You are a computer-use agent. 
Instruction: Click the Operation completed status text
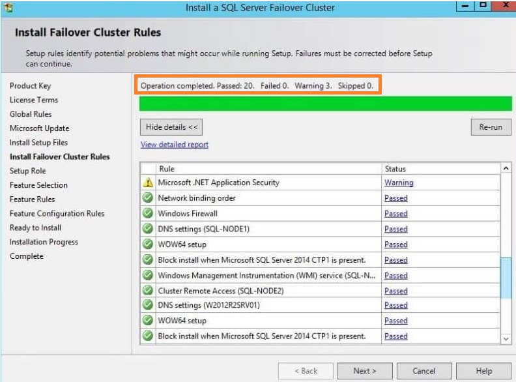click(257, 85)
